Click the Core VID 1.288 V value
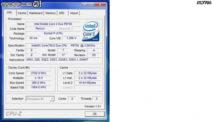 pos(72,38)
